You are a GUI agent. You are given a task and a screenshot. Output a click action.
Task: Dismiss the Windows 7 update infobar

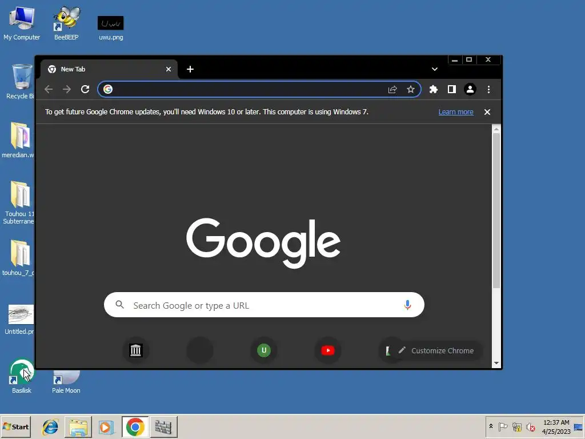coord(487,112)
